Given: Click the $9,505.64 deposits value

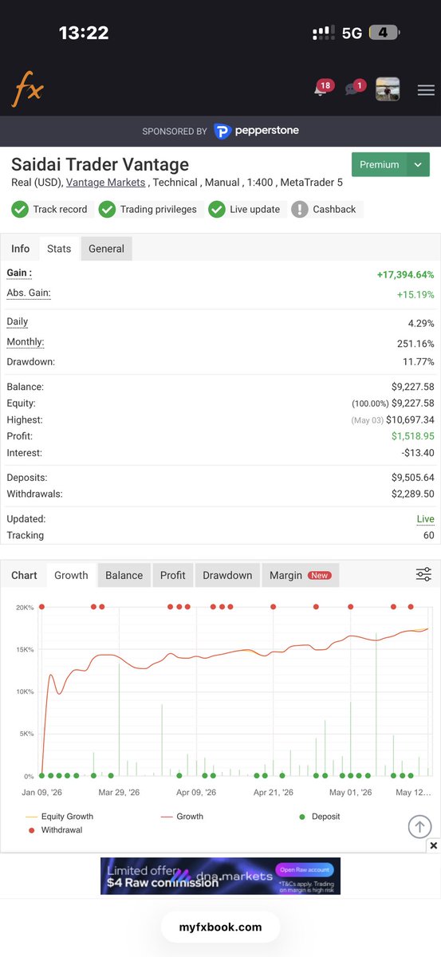Looking at the screenshot, I should (x=413, y=478).
